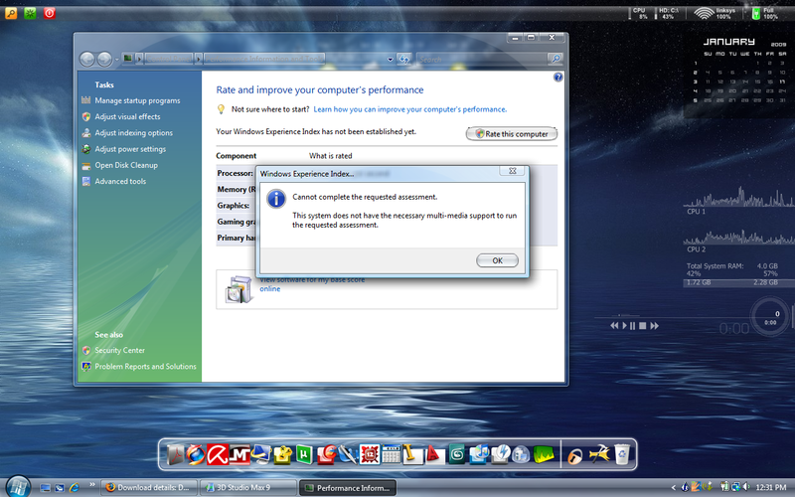Open the Recycle Bin in dock
The image size is (795, 497).
tap(622, 454)
